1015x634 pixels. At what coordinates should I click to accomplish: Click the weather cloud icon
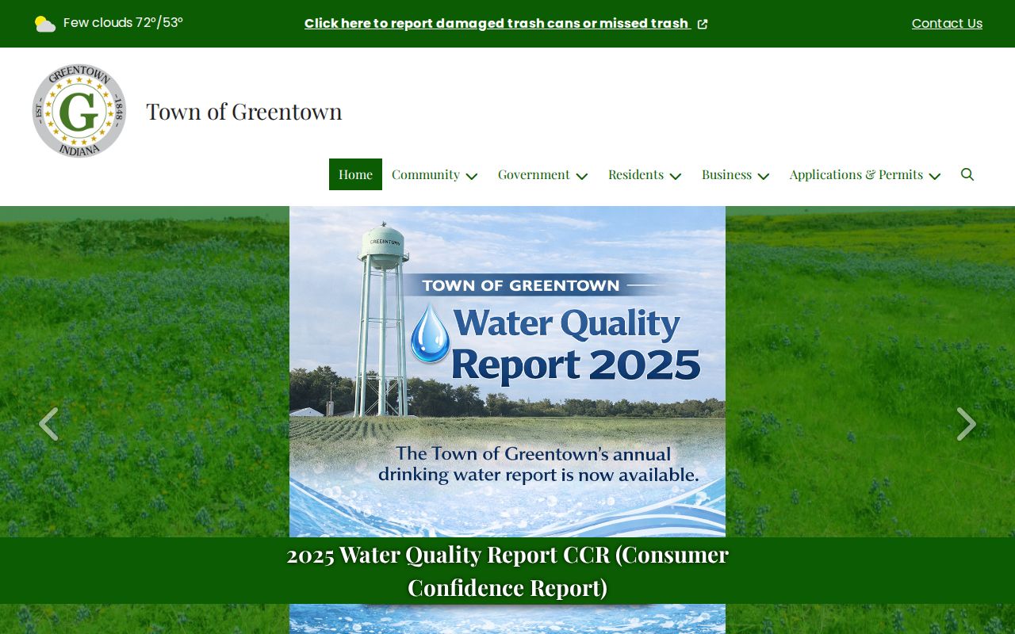click(45, 24)
